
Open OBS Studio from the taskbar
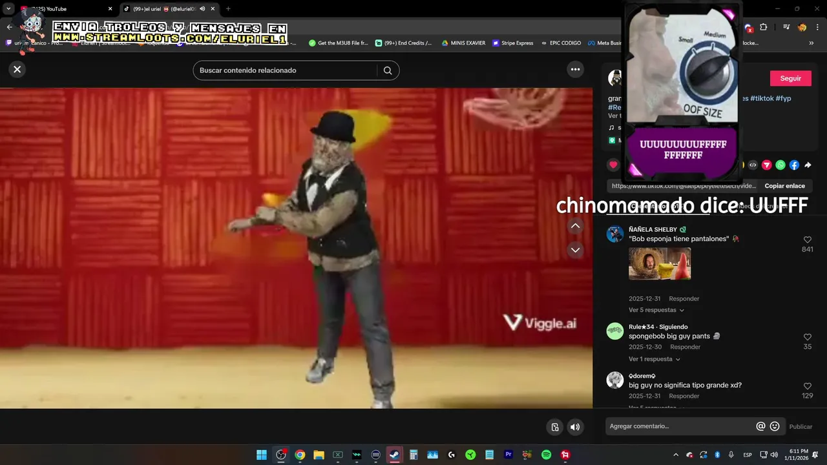point(280,455)
